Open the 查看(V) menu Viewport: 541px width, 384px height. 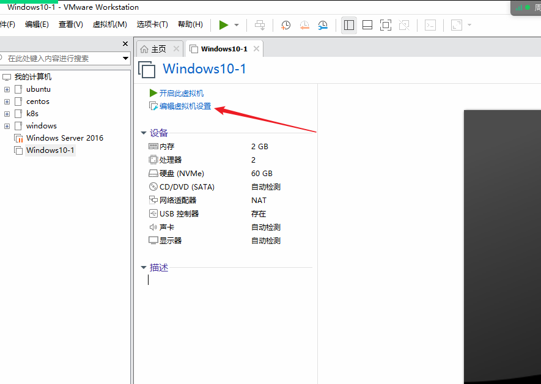pyautogui.click(x=71, y=24)
